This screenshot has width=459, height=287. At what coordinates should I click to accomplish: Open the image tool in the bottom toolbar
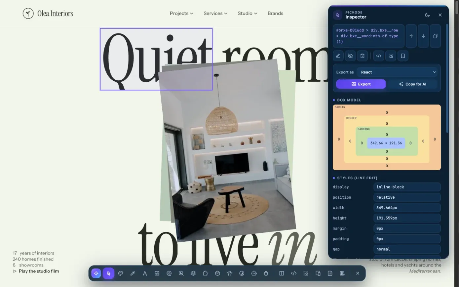tap(157, 273)
